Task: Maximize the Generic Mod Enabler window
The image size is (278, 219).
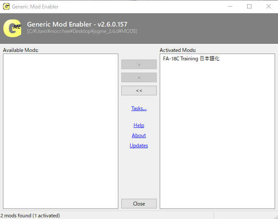Action: (249, 7)
